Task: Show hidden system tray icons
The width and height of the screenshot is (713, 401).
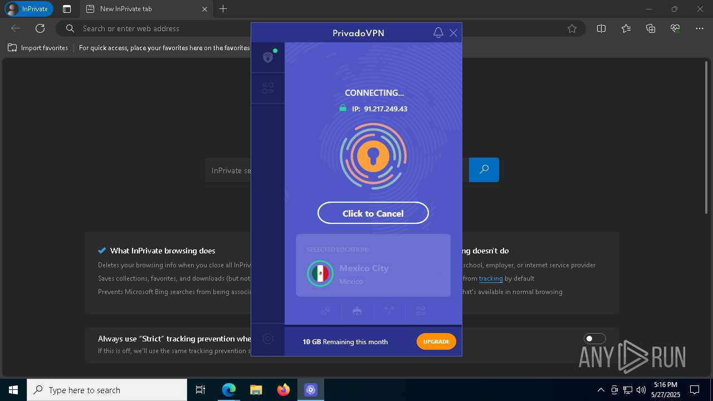Action: 600,390
